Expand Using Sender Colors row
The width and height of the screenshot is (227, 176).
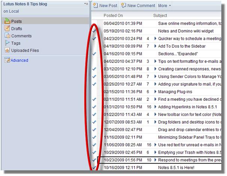point(155,76)
